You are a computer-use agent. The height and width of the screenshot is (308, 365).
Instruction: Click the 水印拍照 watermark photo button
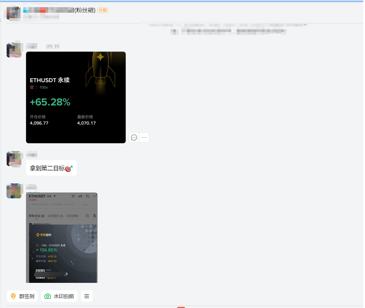pos(59,296)
